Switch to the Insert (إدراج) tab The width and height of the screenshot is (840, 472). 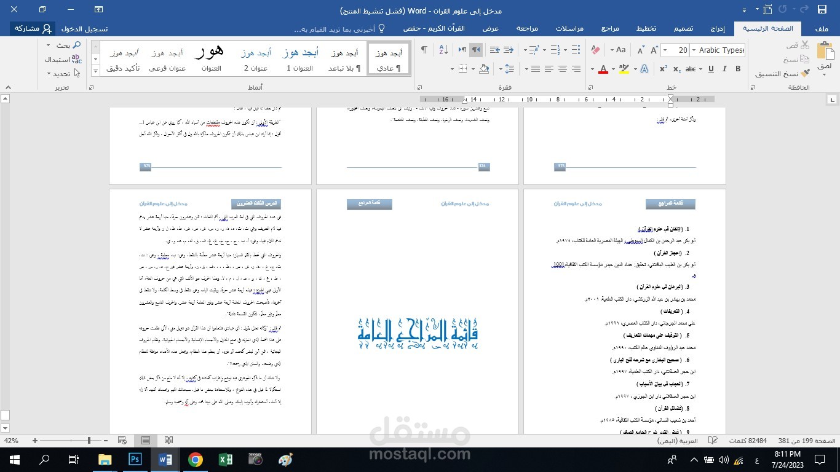(x=718, y=29)
